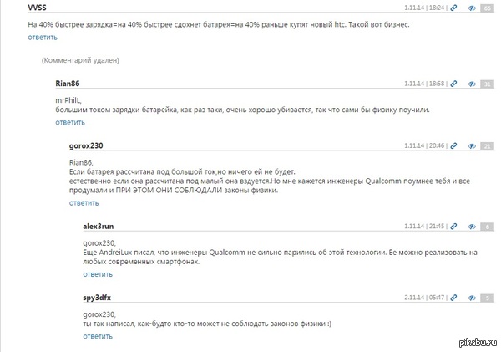The image size is (501, 352).
Task: Click the deleted comment placeholder
Action: (x=80, y=61)
